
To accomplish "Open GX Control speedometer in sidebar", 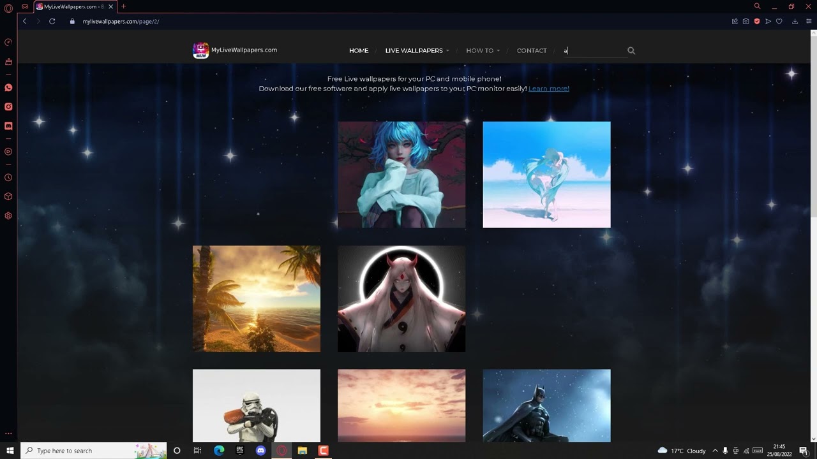I will (8, 42).
